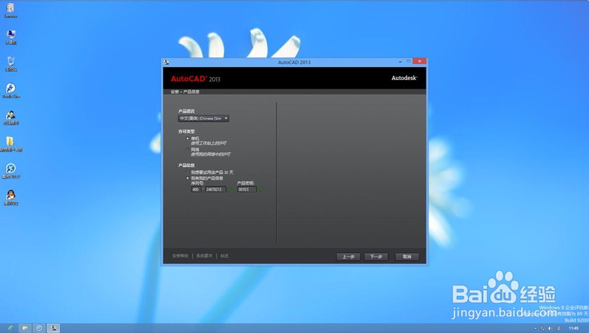Viewport: 589px width, 333px height.
Task: Click the product key field '001E1'
Action: (247, 189)
